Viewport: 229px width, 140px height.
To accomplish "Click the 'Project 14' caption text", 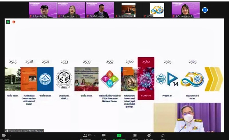I will 167,96.
